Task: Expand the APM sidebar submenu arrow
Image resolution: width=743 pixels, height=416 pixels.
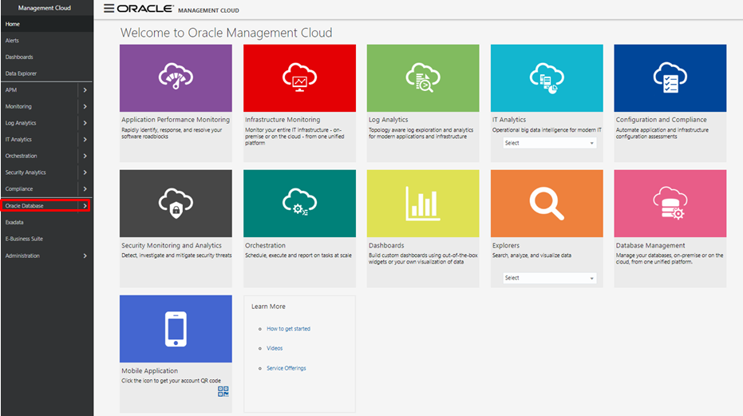Action: coord(85,90)
